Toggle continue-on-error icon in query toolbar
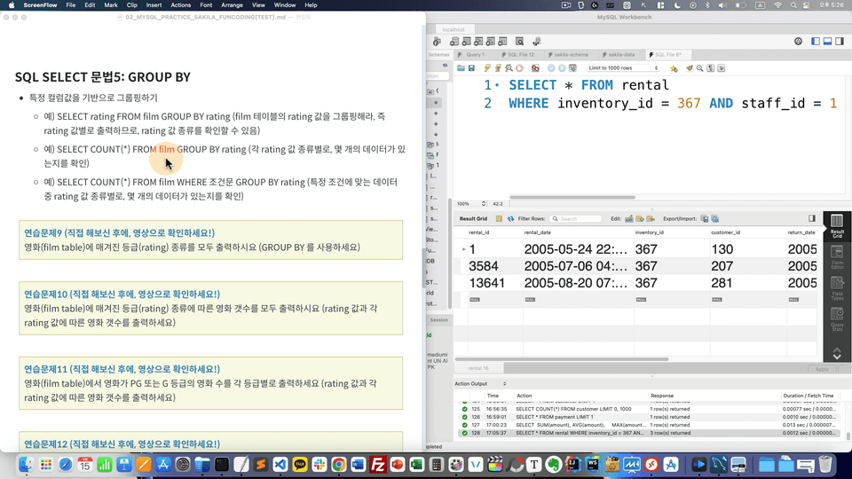The height and width of the screenshot is (479, 852). [535, 68]
